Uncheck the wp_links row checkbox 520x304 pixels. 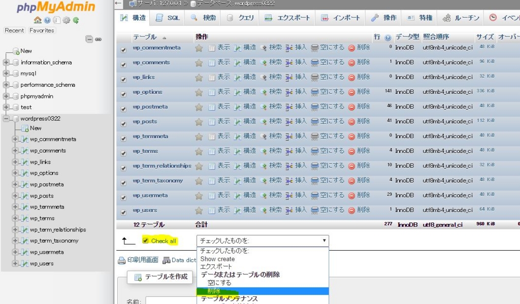[123, 80]
